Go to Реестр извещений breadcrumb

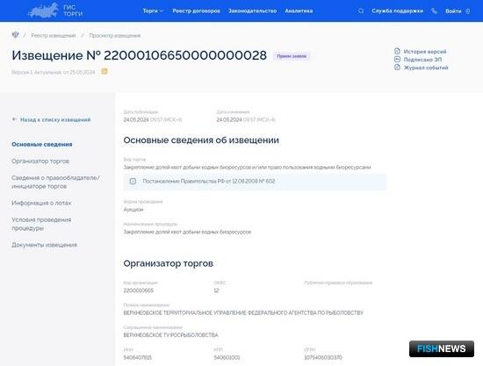54,35
